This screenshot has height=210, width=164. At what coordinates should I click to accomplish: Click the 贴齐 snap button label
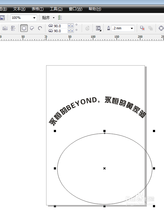click(46, 18)
